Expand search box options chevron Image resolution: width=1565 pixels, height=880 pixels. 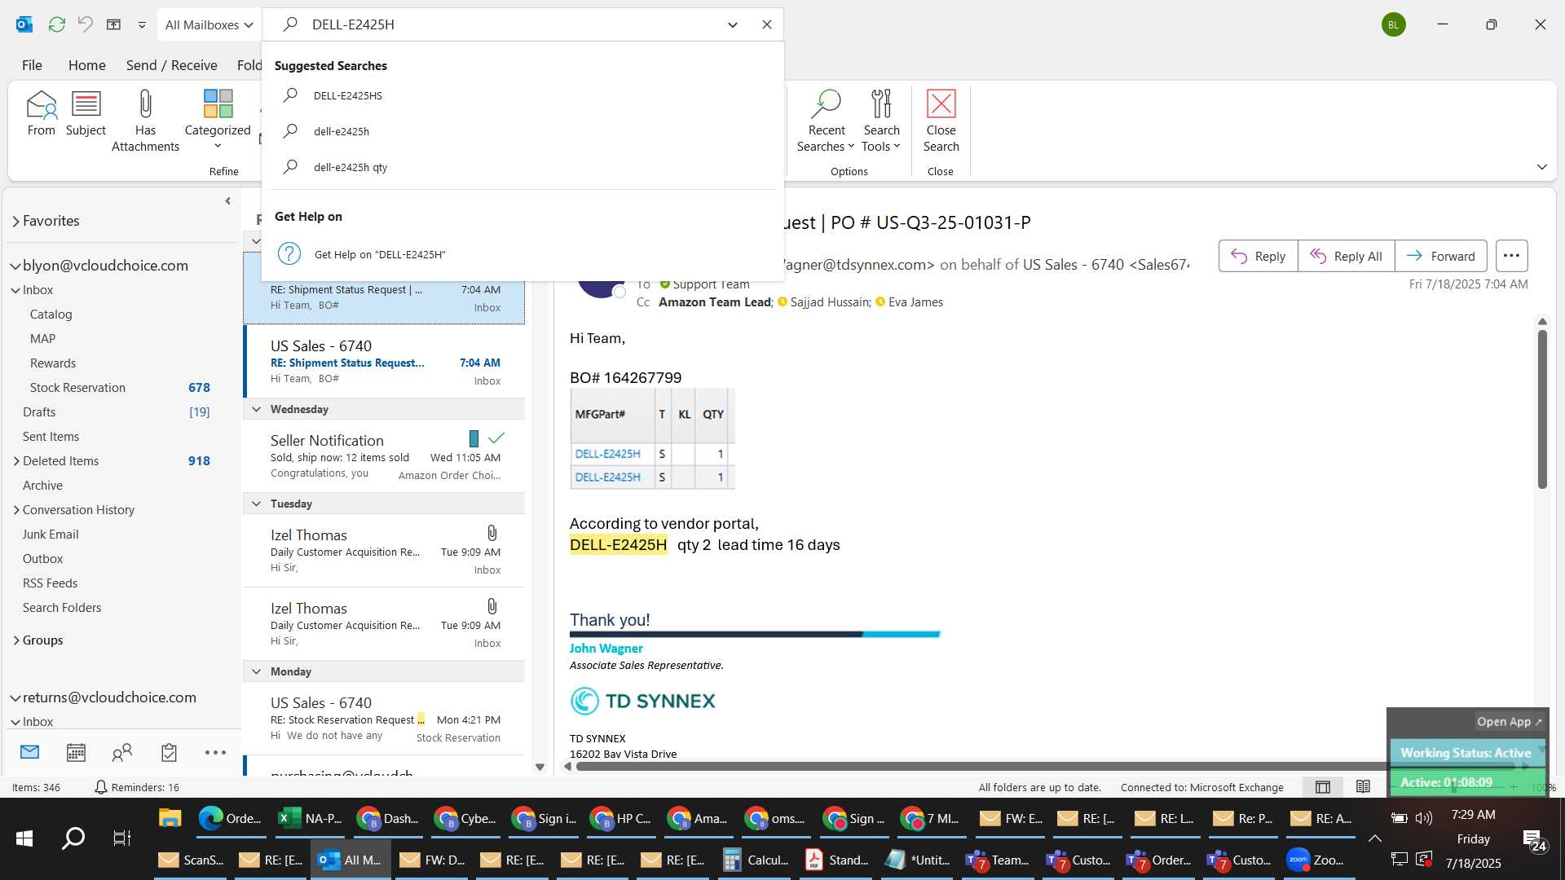732,24
